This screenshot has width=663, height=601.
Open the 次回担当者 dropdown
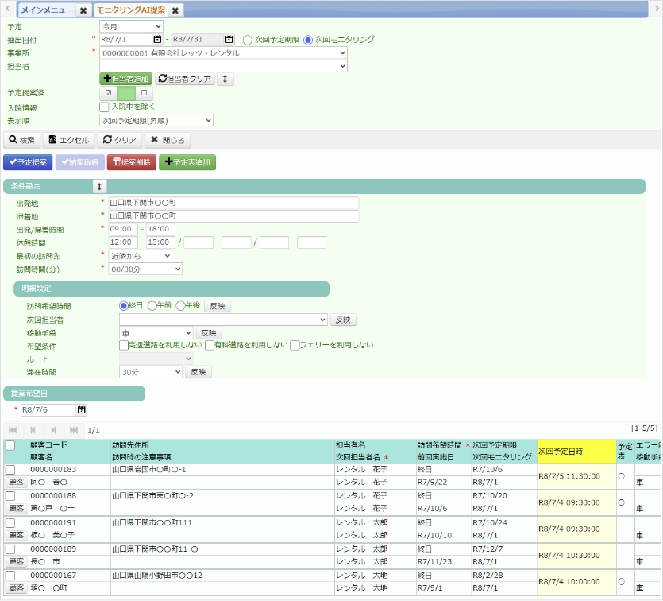[223, 320]
